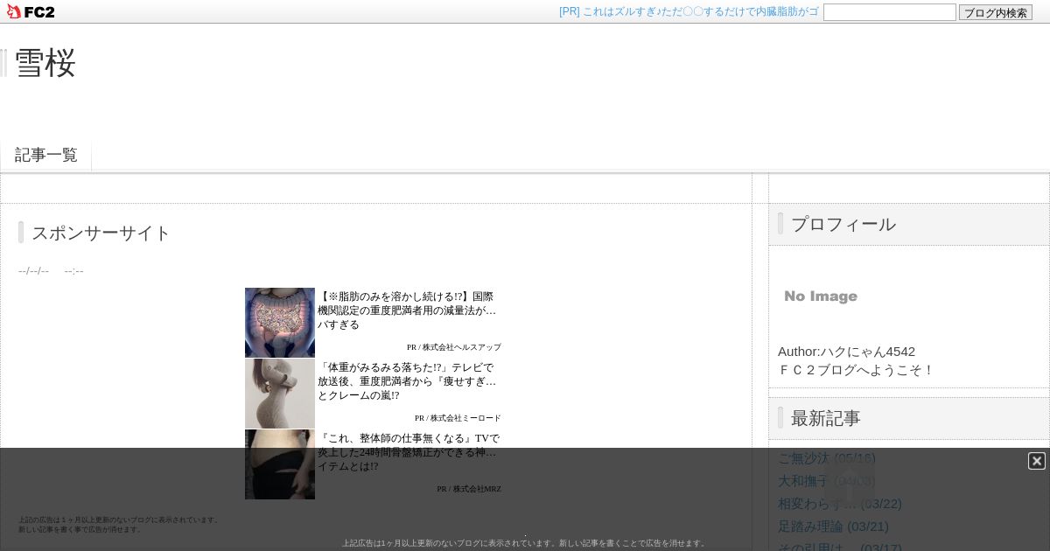
Task: Open the waist belt ad thumbnail
Action: tap(280, 464)
